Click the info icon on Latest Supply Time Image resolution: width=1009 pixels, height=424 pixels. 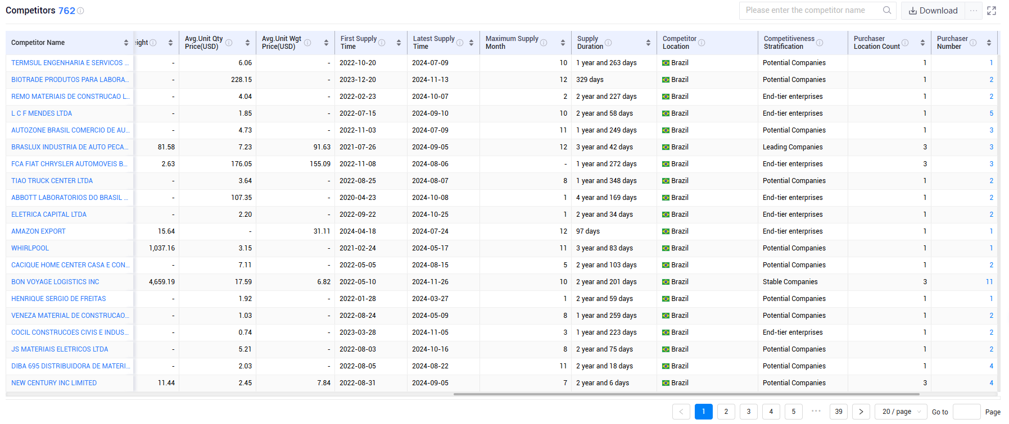tap(460, 43)
